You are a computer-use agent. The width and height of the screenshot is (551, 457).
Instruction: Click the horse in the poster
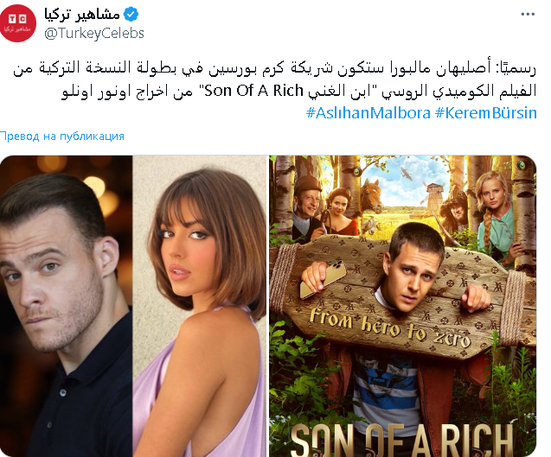pyautogui.click(x=371, y=197)
